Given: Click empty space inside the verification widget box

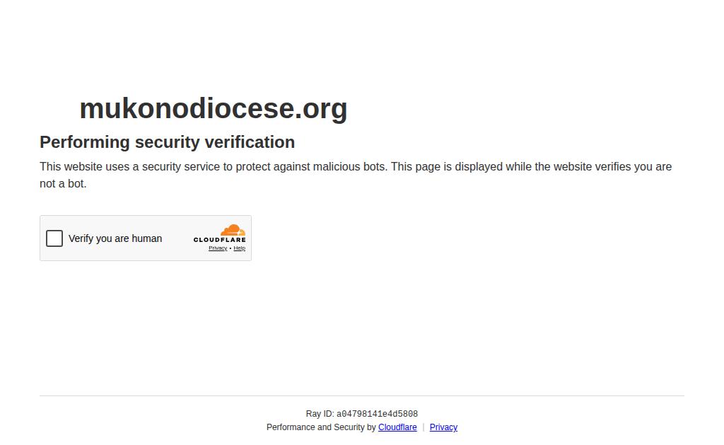Looking at the screenshot, I should (x=177, y=252).
